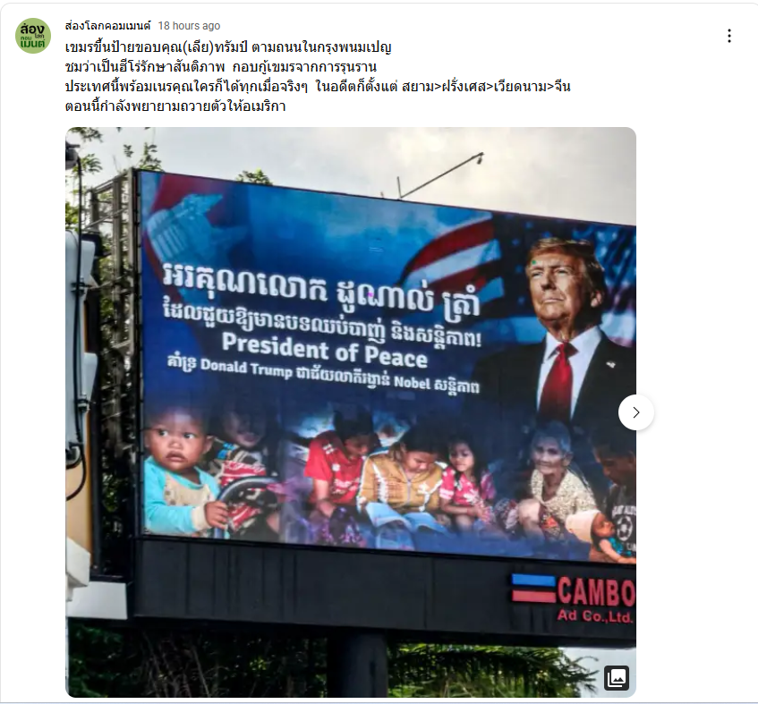Click the CAMBO Ad Co.,Ltd logo

coord(574,597)
